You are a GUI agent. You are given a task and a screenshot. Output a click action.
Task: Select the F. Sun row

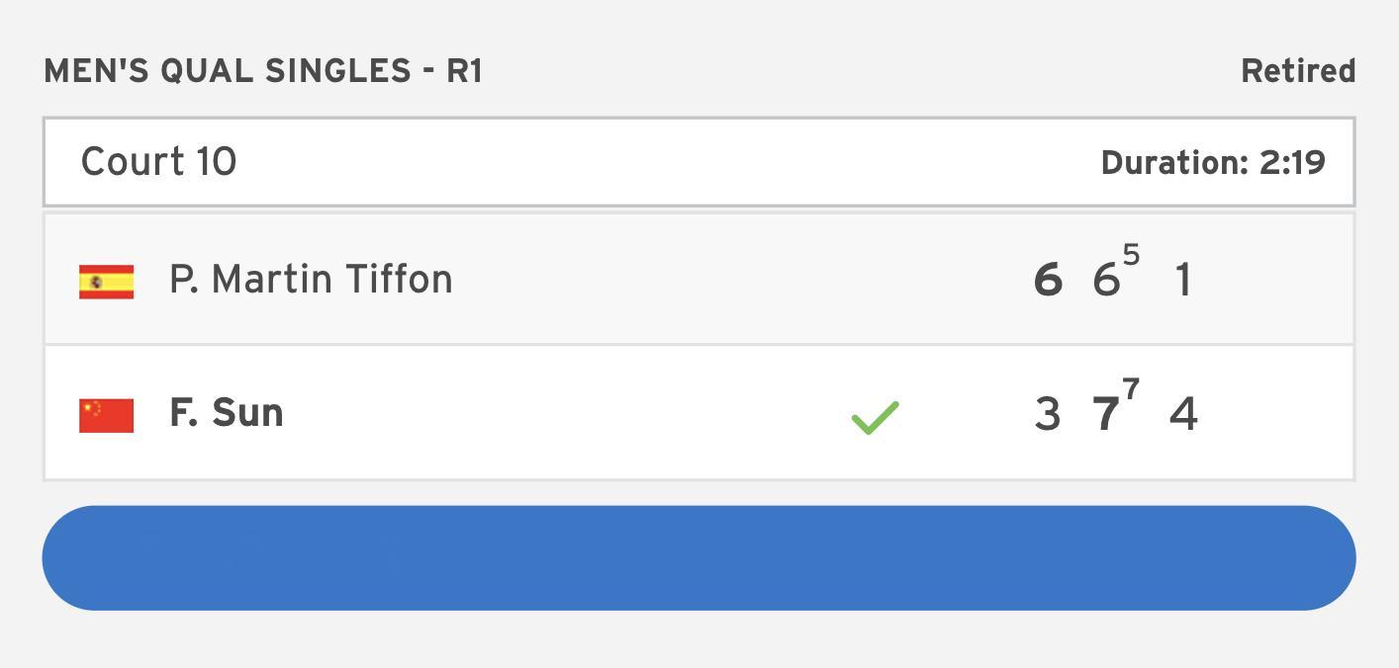click(699, 413)
